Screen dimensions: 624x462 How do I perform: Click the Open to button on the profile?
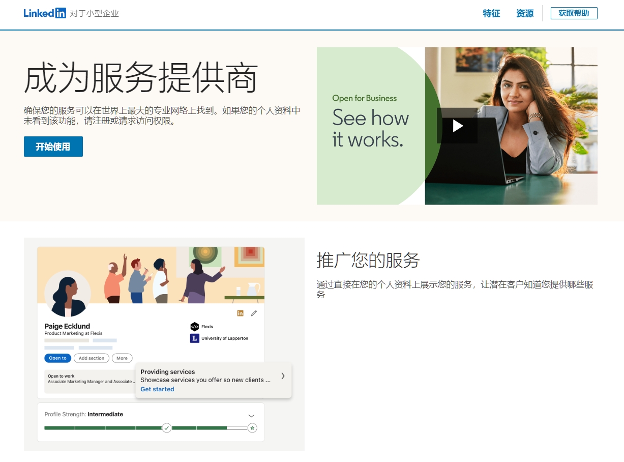point(57,358)
